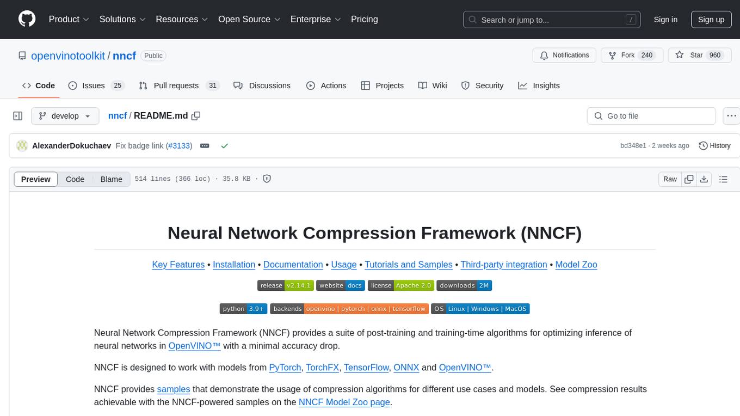Expand the Product menu
This screenshot has height=416, width=740.
(x=69, y=19)
